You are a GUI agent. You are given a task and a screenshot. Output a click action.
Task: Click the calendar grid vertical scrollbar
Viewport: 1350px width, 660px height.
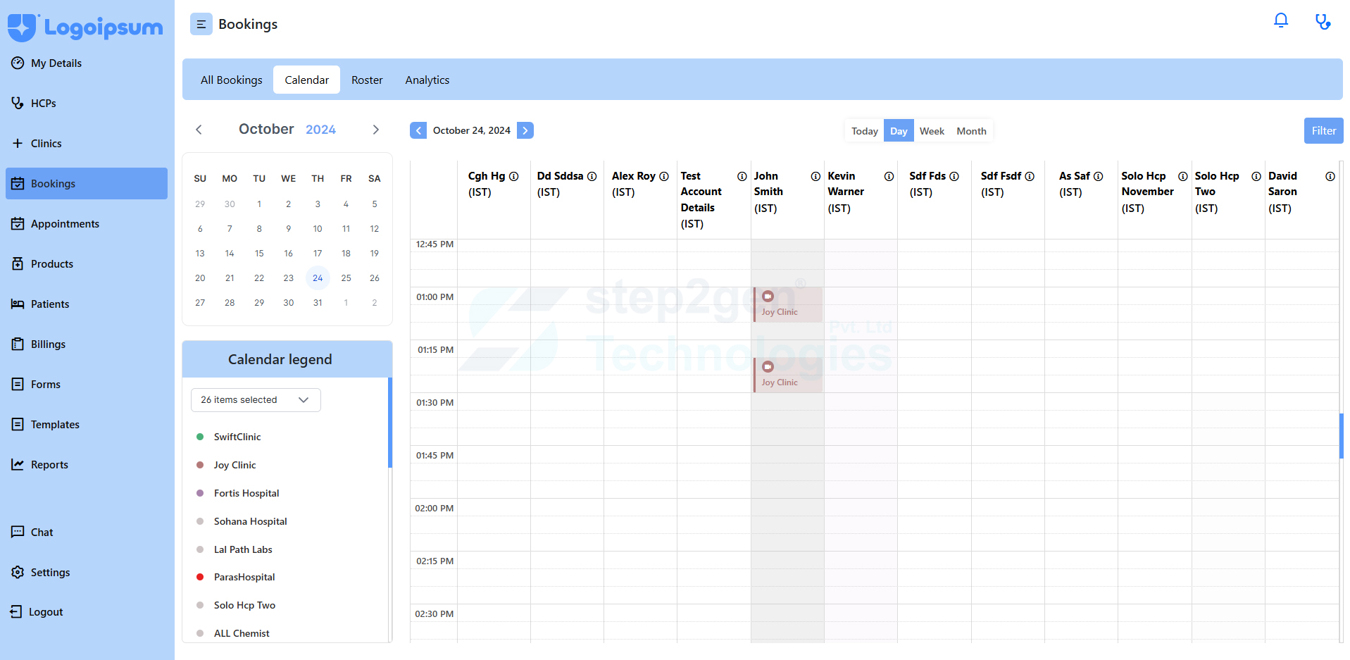1341,435
